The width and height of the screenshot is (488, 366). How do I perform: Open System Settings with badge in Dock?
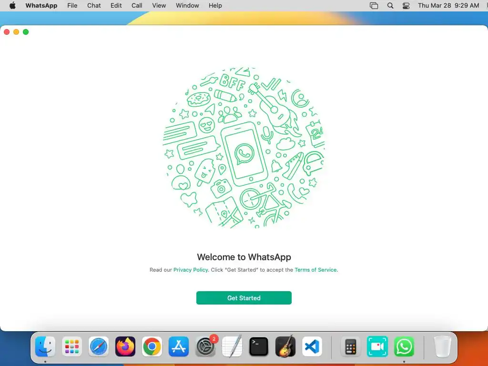click(x=205, y=346)
